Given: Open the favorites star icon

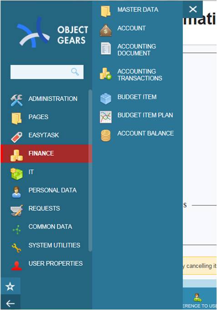Looking at the screenshot, I should 10,286.
